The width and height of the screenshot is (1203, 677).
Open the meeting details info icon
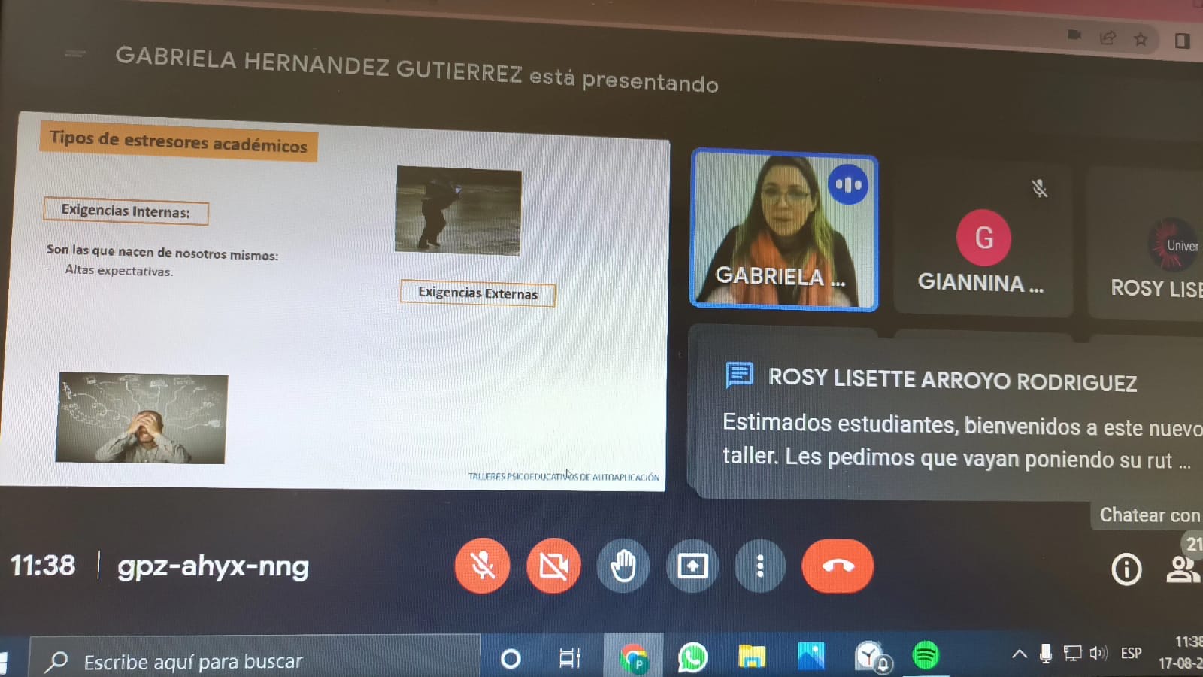point(1126,569)
